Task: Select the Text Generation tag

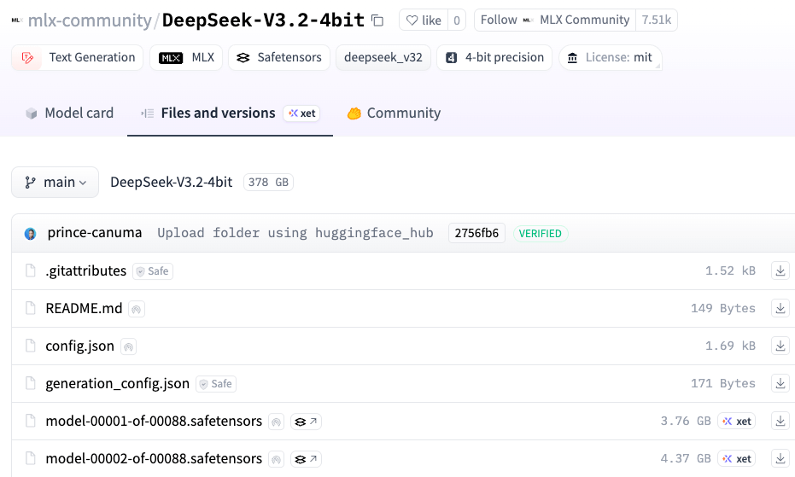Action: (x=77, y=57)
